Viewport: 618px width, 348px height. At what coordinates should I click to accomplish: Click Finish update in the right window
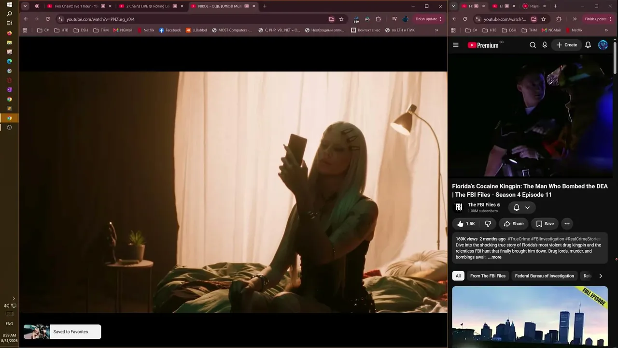tap(598, 19)
